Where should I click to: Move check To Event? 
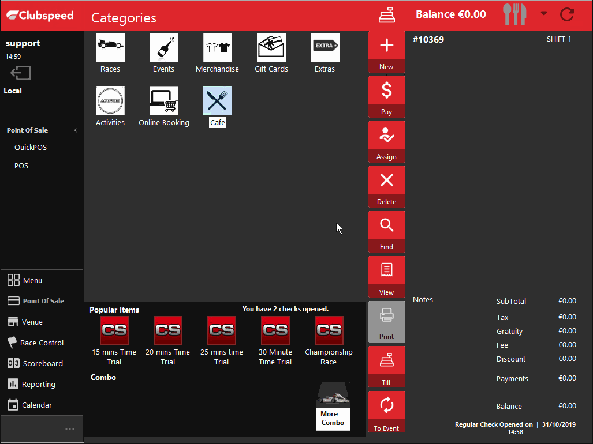click(x=386, y=412)
